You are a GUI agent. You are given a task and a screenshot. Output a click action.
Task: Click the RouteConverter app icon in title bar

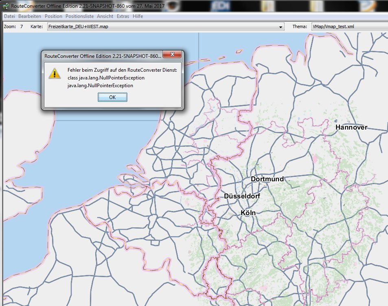pyautogui.click(x=5, y=6)
